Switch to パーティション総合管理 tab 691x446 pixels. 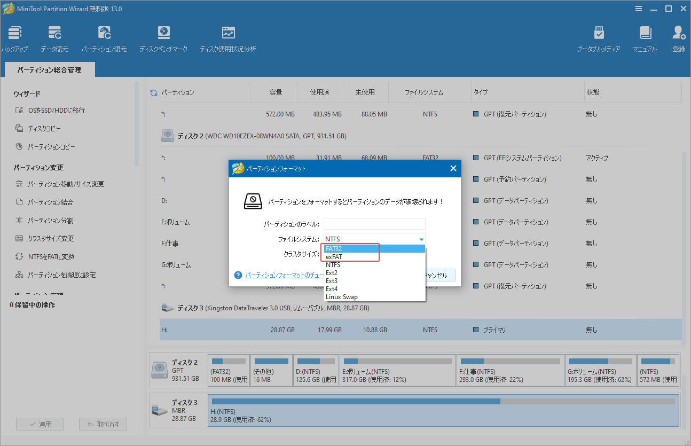[x=50, y=69]
